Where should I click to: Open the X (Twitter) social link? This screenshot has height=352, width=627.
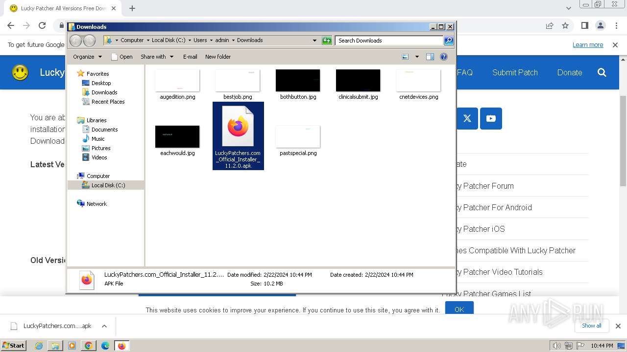[467, 118]
